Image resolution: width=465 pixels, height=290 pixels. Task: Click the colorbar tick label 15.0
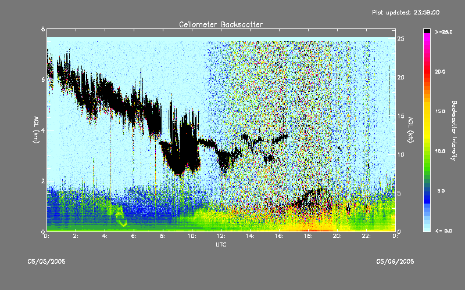(440, 111)
